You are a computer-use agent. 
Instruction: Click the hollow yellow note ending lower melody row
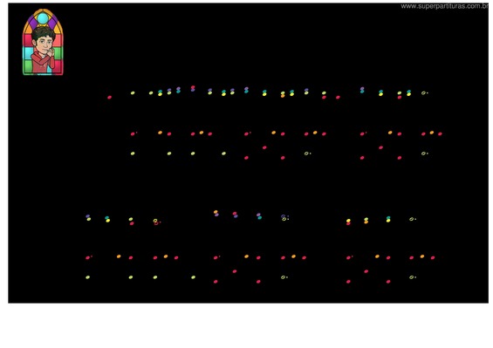point(412,219)
